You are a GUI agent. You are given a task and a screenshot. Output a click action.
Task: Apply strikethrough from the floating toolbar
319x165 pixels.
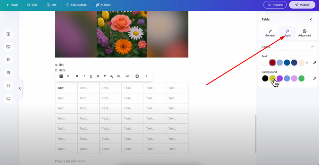point(98,76)
